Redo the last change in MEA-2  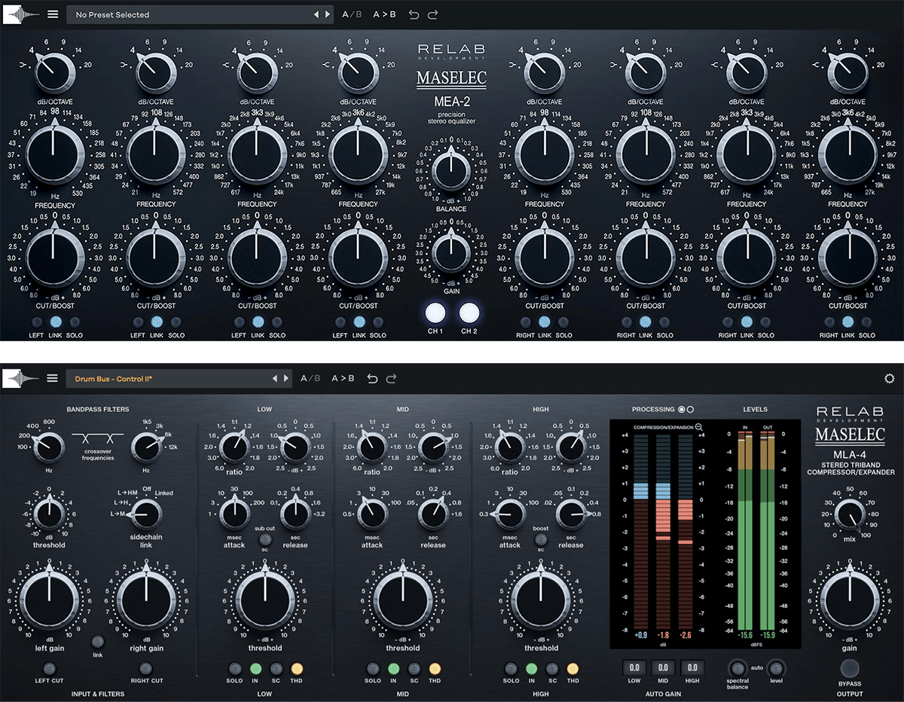pos(432,14)
